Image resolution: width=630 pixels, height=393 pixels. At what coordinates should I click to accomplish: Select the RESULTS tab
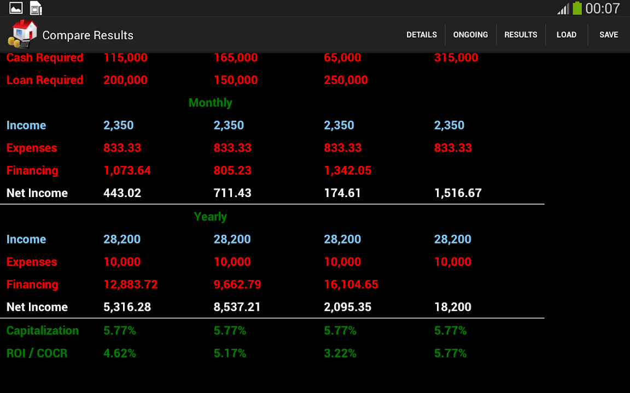tap(521, 34)
